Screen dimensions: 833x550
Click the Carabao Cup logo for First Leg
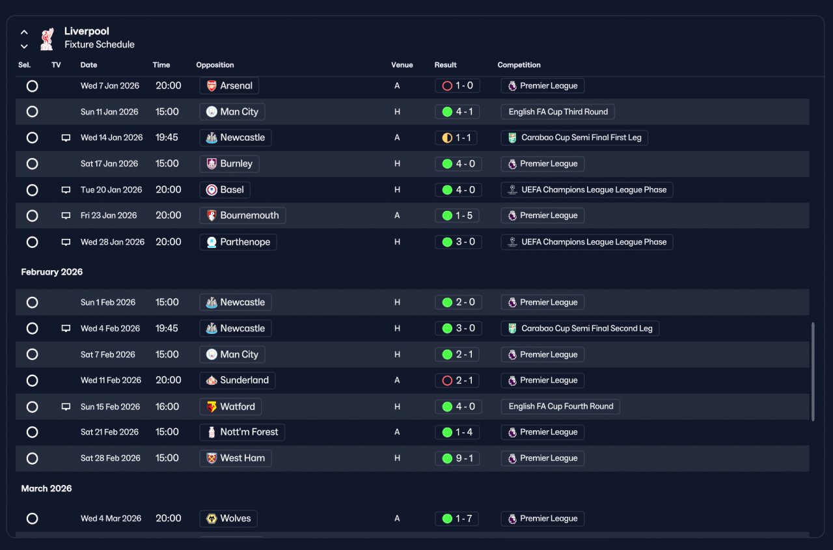click(513, 138)
